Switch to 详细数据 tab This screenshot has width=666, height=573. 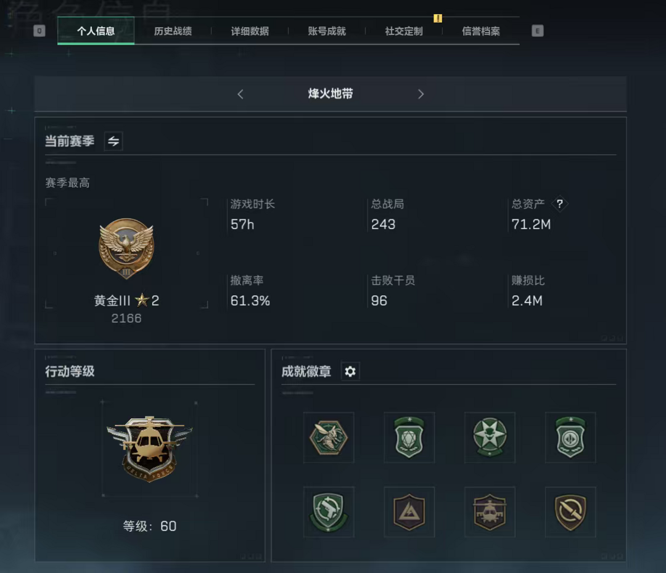[x=250, y=31]
